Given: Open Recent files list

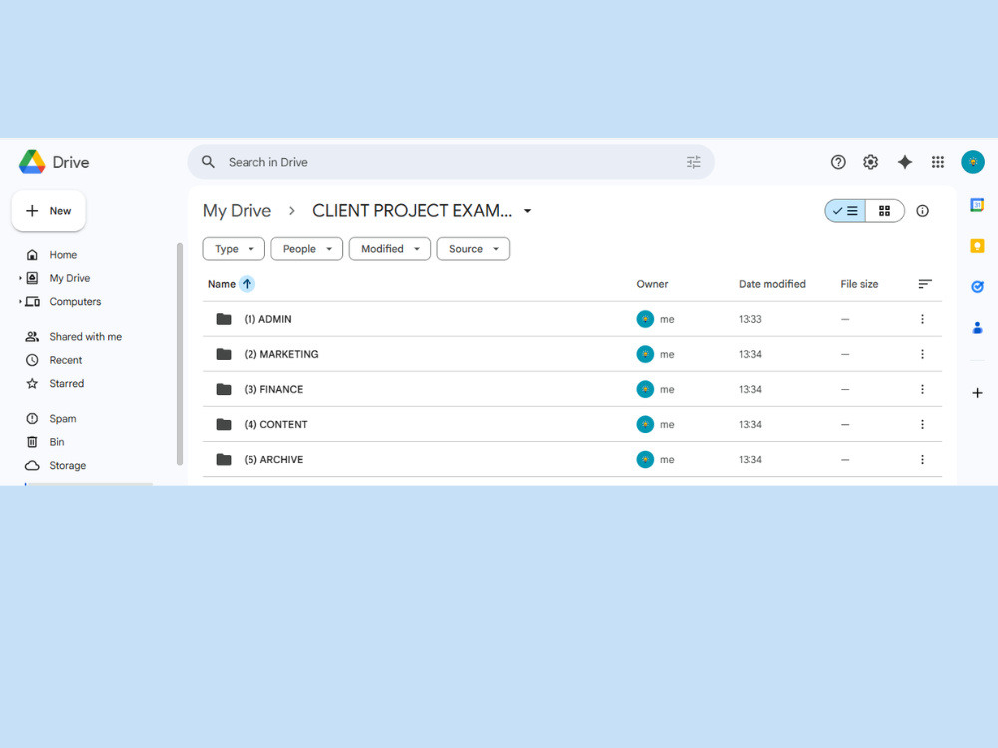Looking at the screenshot, I should click(66, 360).
